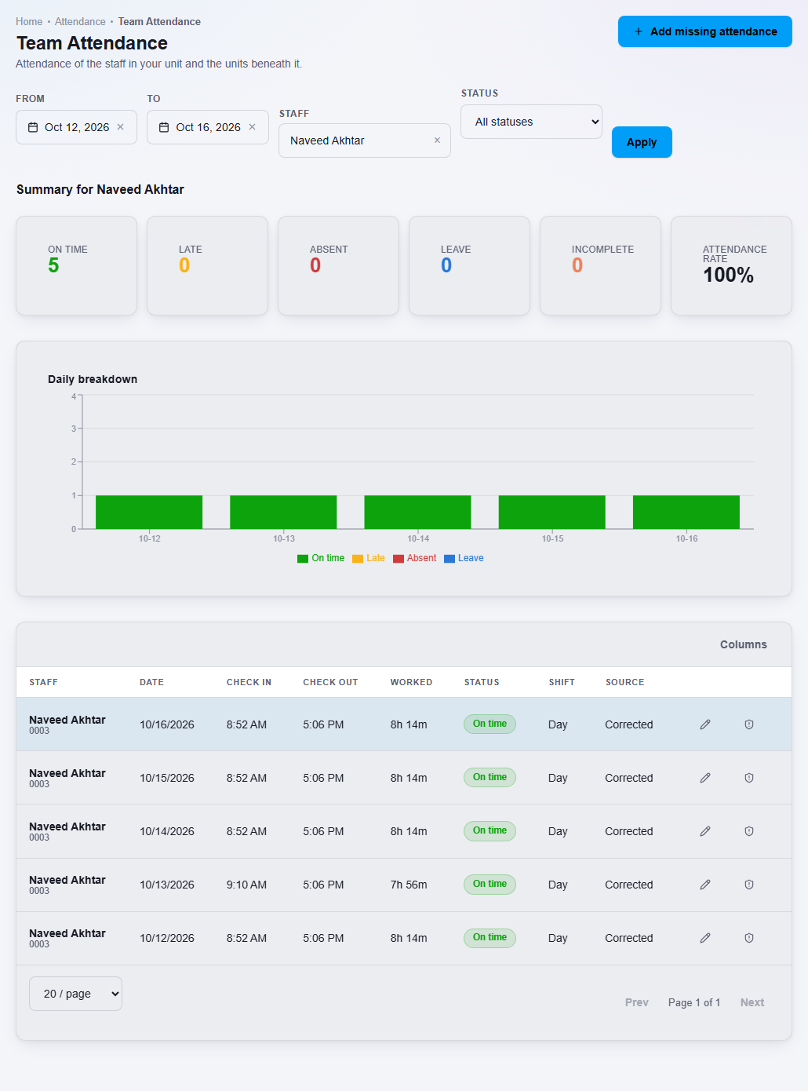
Task: Select the On time badge for 10/13/2026
Action: 490,884
